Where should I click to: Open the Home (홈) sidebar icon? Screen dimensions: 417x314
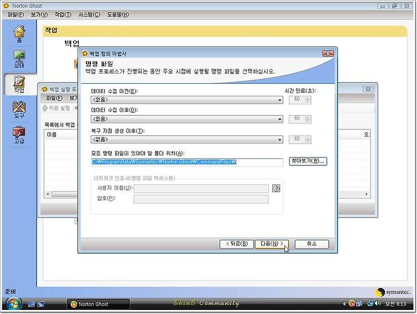[x=19, y=34]
